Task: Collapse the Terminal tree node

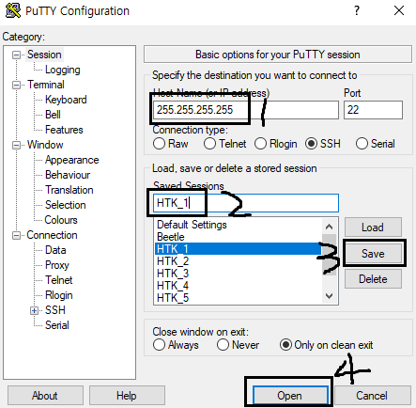Action: pyautogui.click(x=16, y=86)
